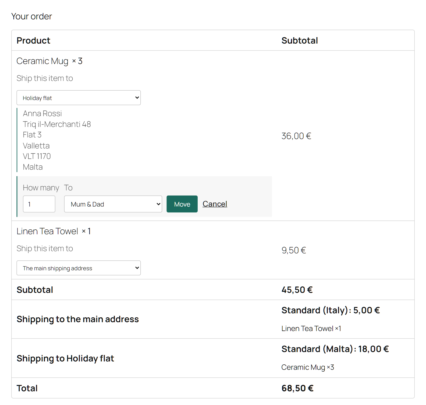Cancel the split move
Image resolution: width=426 pixels, height=405 pixels.
(215, 204)
